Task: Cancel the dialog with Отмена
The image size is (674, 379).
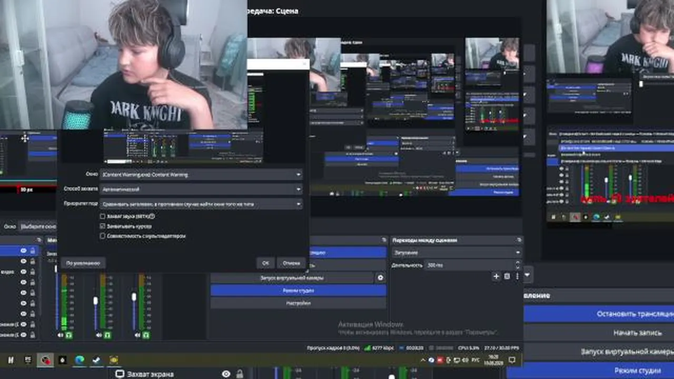Action: coord(291,263)
